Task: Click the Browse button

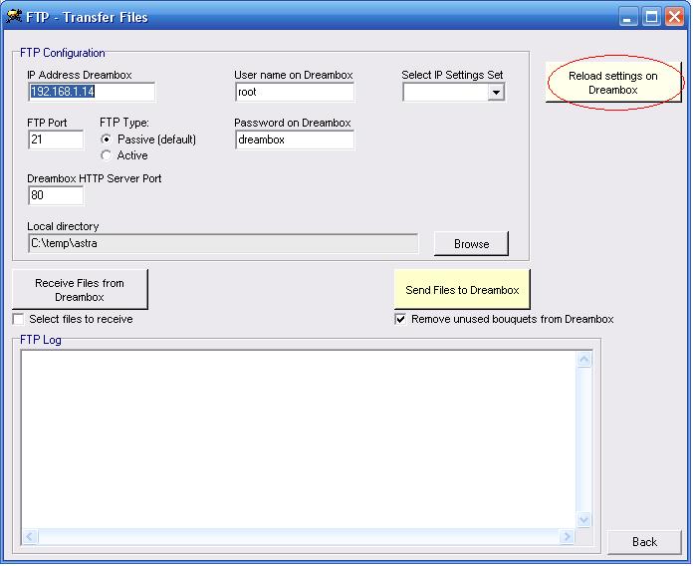Action: [x=471, y=244]
